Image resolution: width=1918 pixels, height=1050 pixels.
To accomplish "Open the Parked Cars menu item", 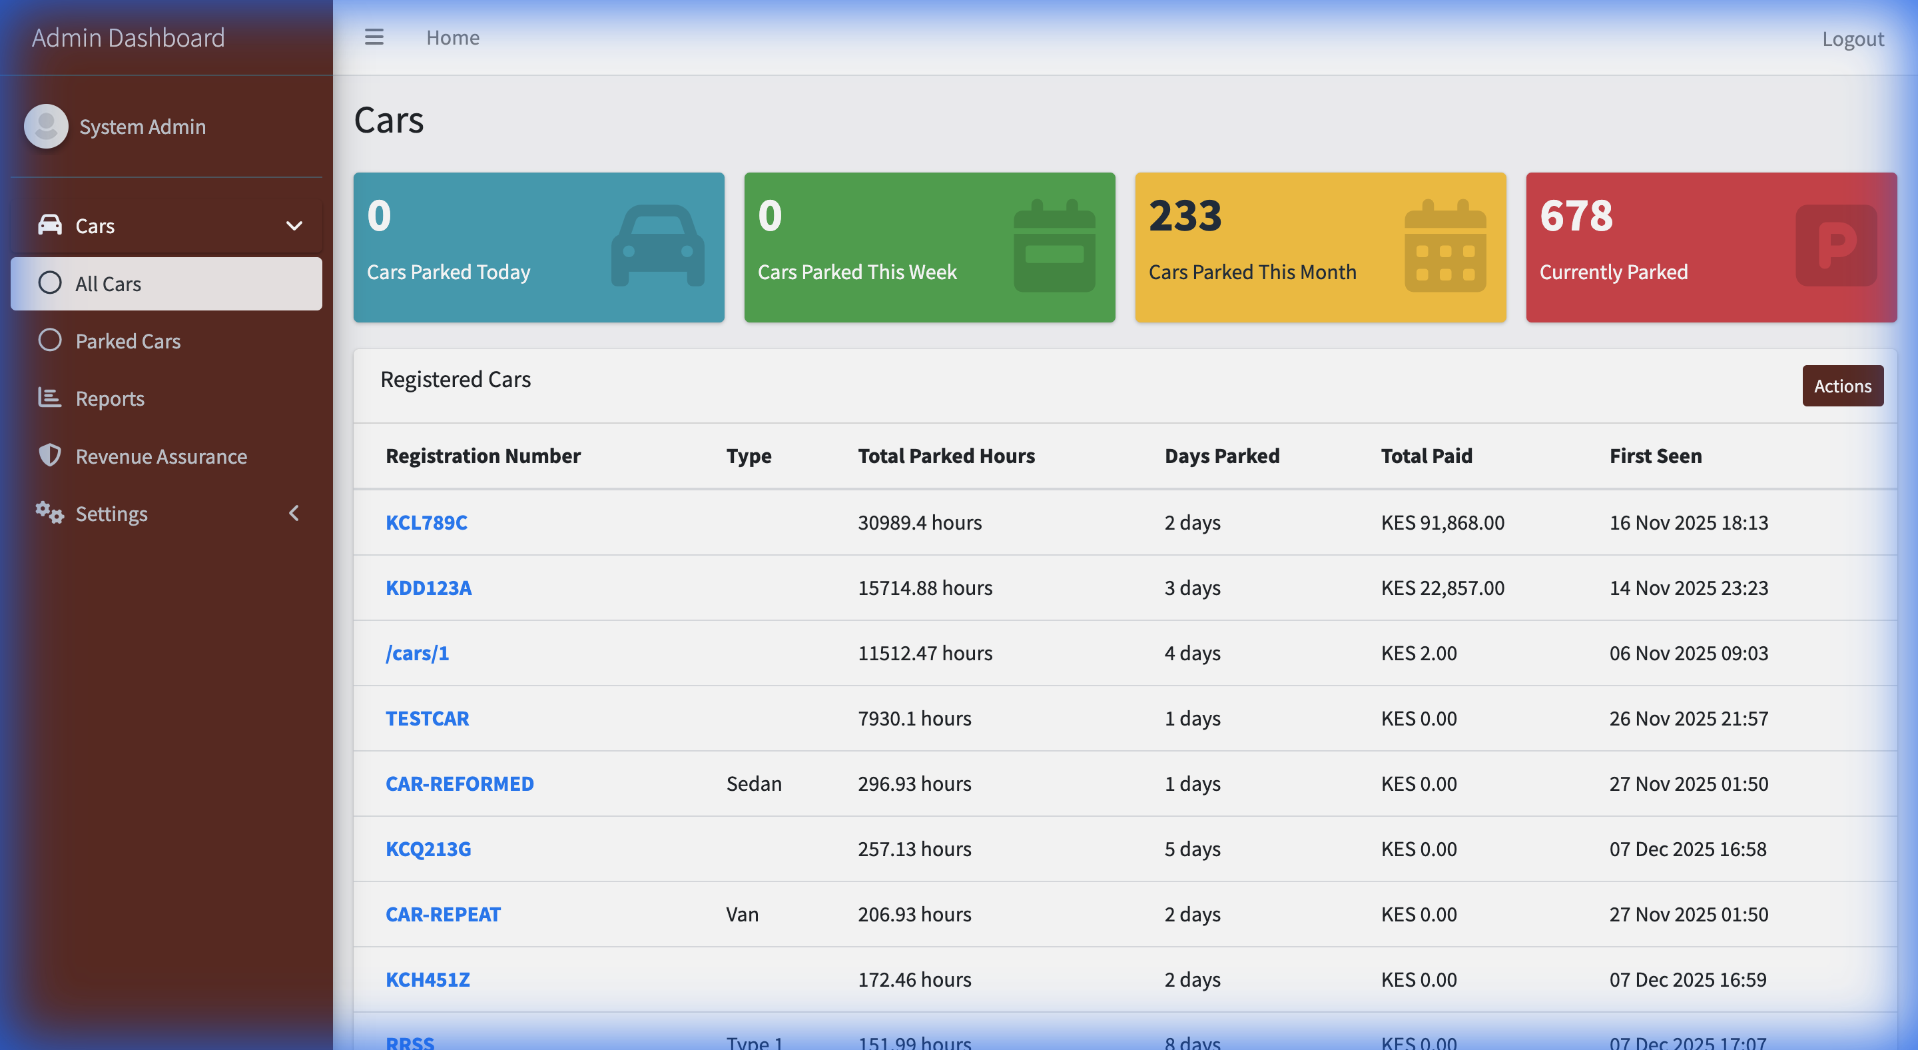I will click(166, 341).
